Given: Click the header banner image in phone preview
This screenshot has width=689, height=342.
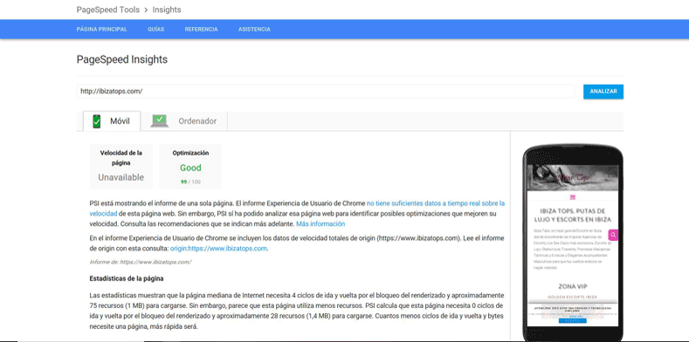Looking at the screenshot, I should (573, 178).
